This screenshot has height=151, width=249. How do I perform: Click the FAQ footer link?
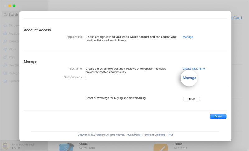pyautogui.click(x=171, y=135)
